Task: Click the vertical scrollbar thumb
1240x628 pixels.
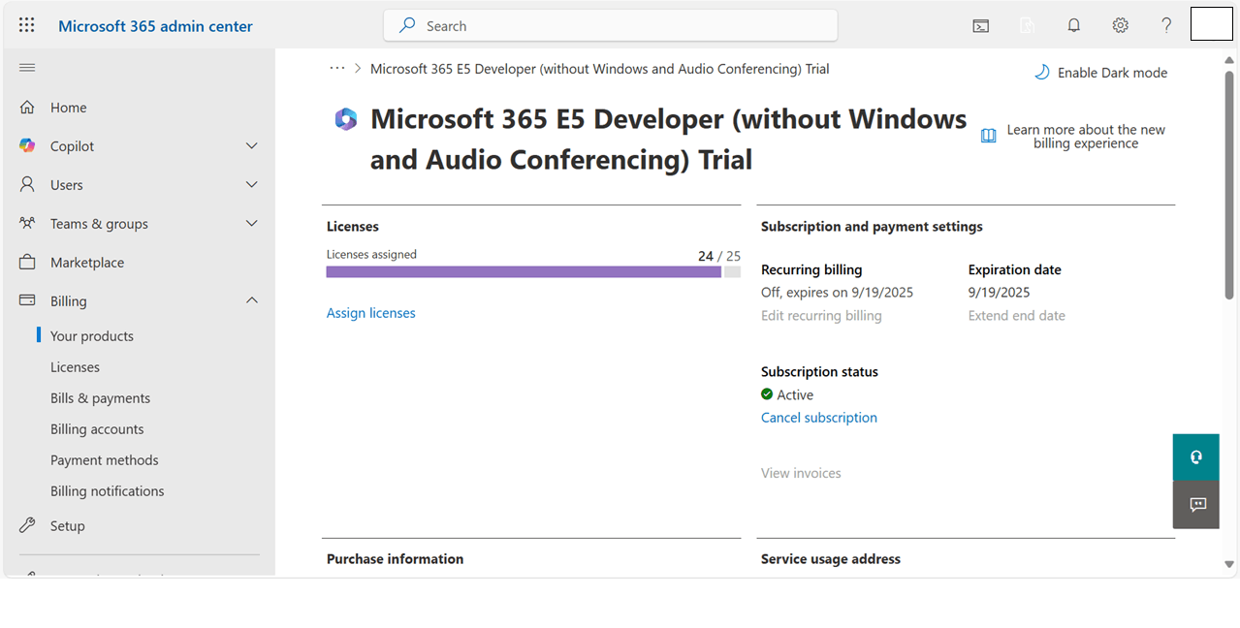Action: tap(1229, 184)
